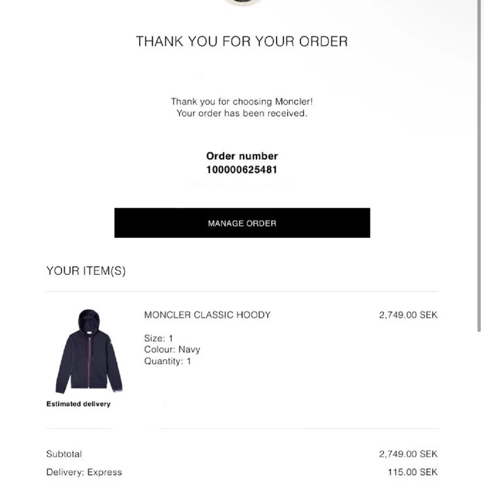
Task: Click the express delivery cost 115.00 SEK
Action: pos(413,472)
